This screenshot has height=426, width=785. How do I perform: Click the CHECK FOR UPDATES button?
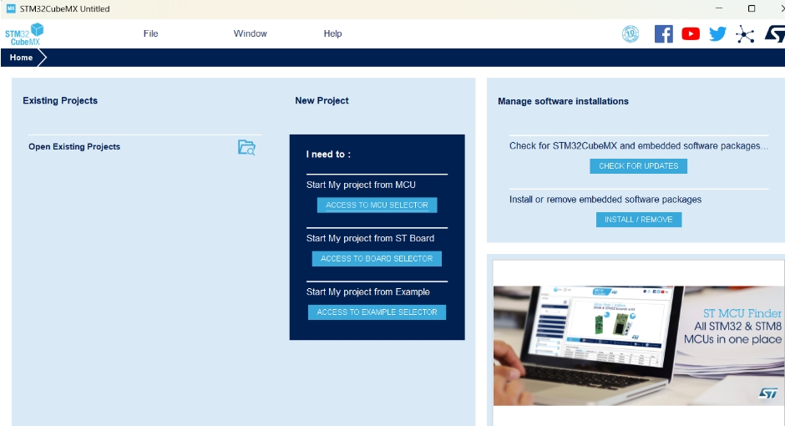click(638, 166)
